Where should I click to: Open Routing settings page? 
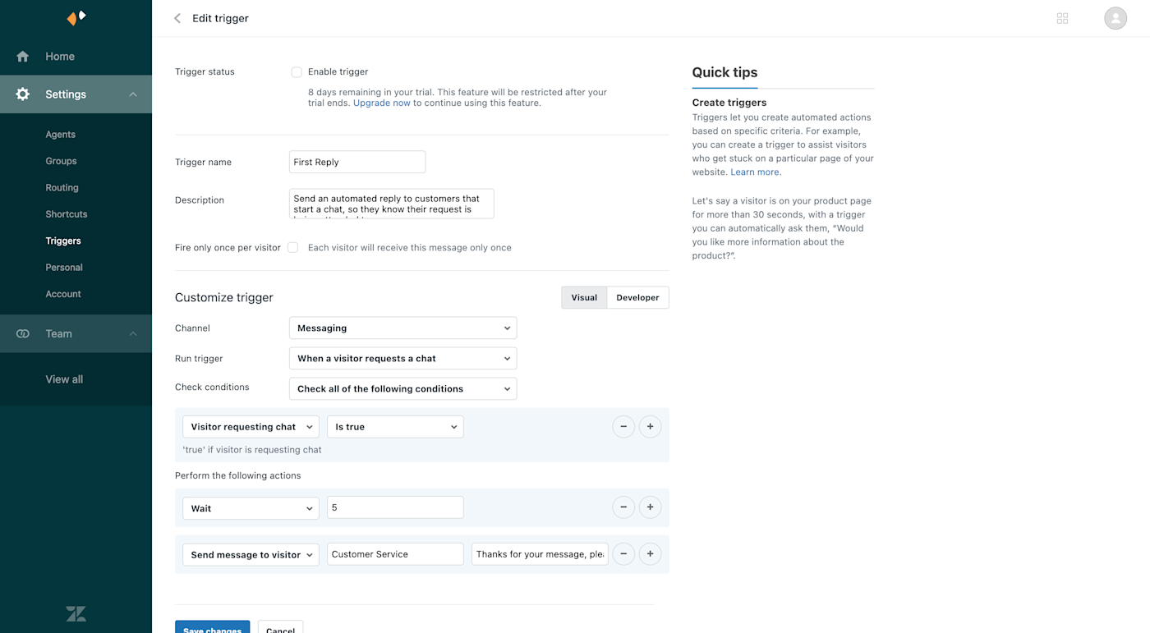(62, 188)
